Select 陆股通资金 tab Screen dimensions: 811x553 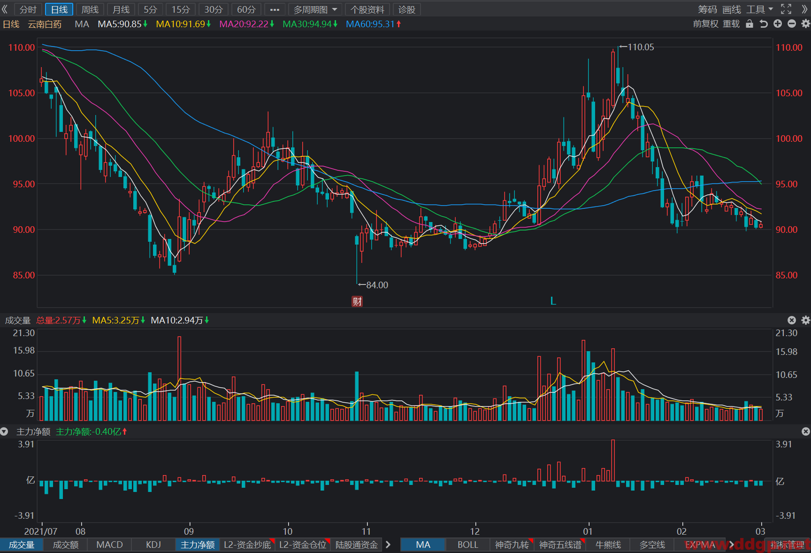click(356, 545)
